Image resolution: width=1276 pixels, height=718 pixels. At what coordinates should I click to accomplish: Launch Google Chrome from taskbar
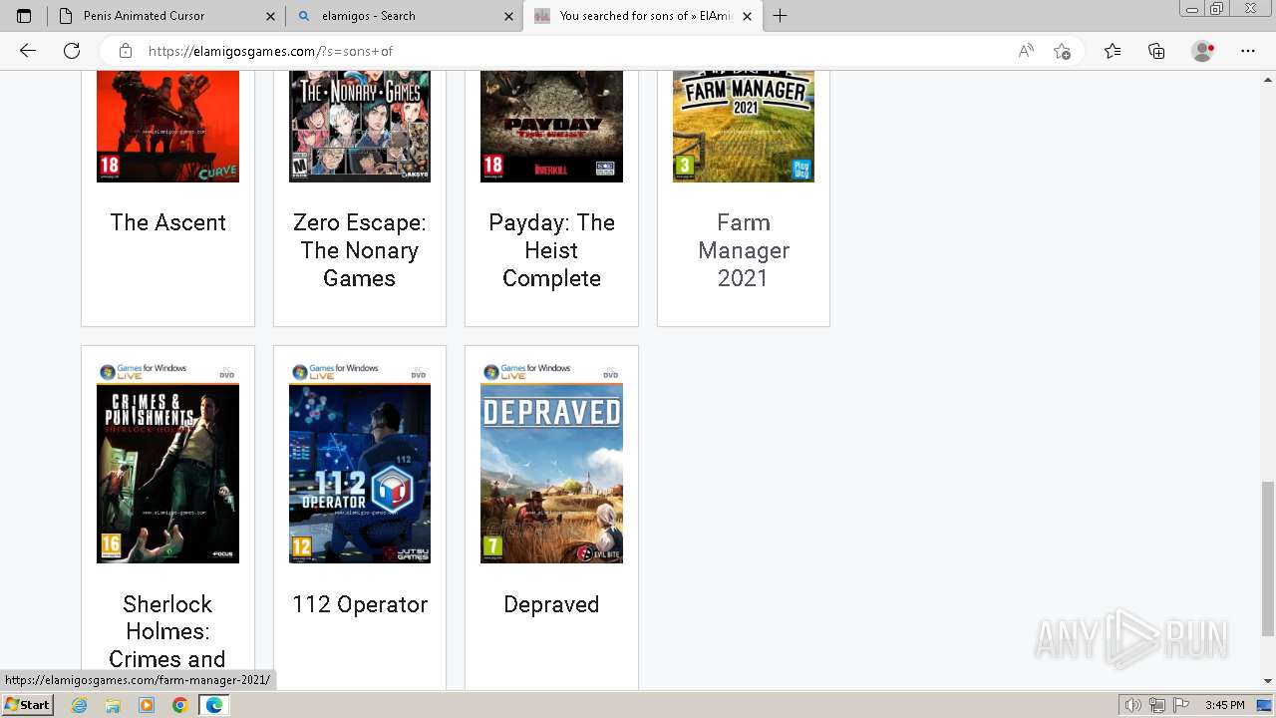(180, 705)
